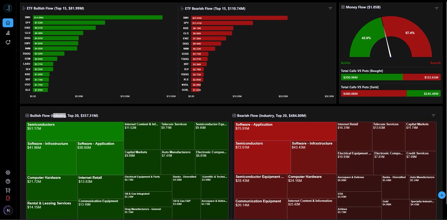Select bullish Computer Hardware $21.72M tile
The width and height of the screenshot is (447, 220).
pos(52,188)
